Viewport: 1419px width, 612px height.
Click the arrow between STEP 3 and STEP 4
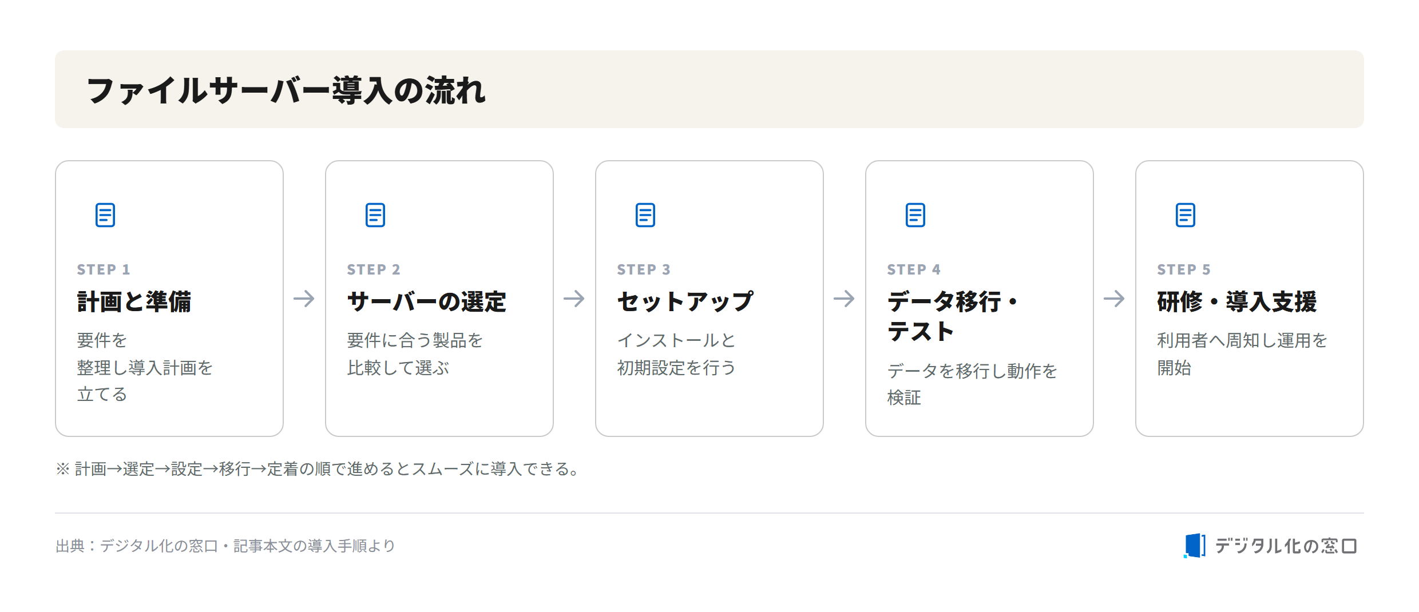[x=844, y=299]
